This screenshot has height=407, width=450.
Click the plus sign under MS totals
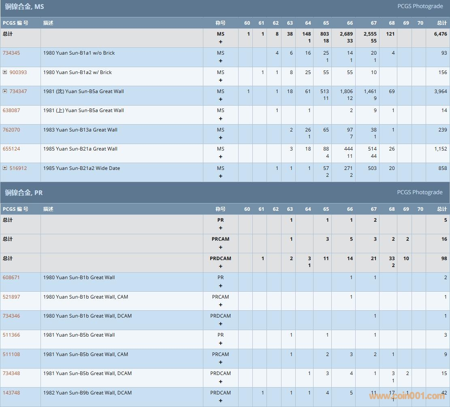pyautogui.click(x=220, y=42)
